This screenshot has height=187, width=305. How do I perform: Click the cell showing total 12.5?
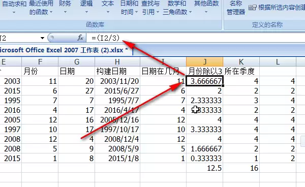(205, 168)
